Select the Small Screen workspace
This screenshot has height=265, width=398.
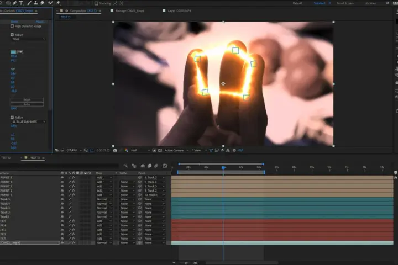point(345,3)
